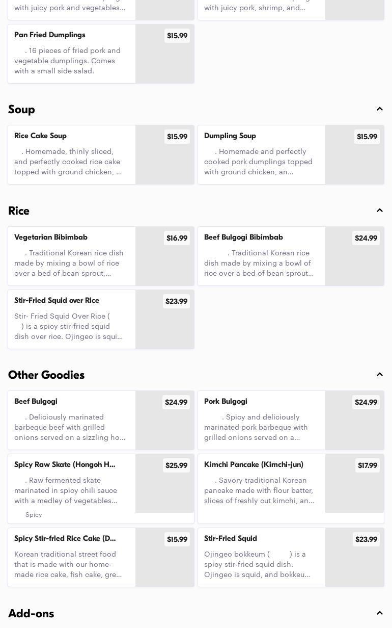392x628 pixels.
Task: Collapse the Rice section chevron
Action: [x=380, y=211]
